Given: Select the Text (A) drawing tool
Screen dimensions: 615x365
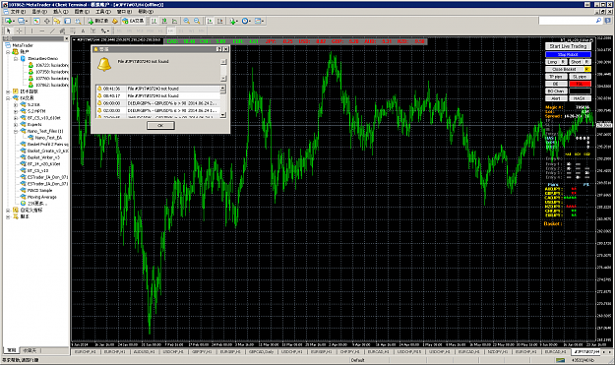Looking at the screenshot, I should [83, 30].
